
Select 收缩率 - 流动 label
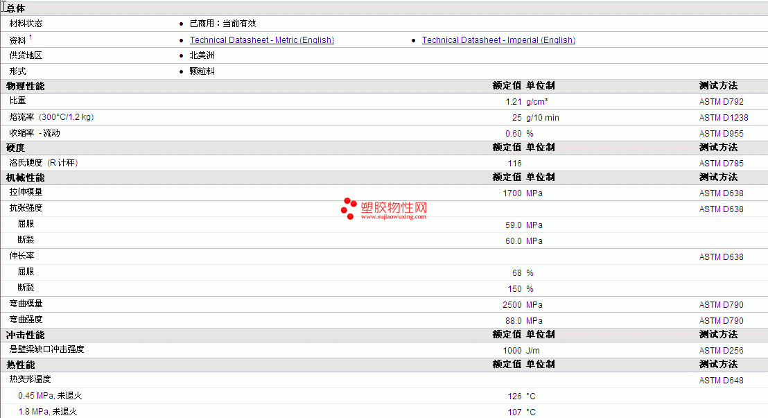pyautogui.click(x=35, y=133)
